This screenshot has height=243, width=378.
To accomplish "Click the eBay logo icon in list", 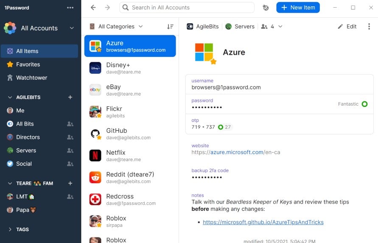I will coord(95,90).
